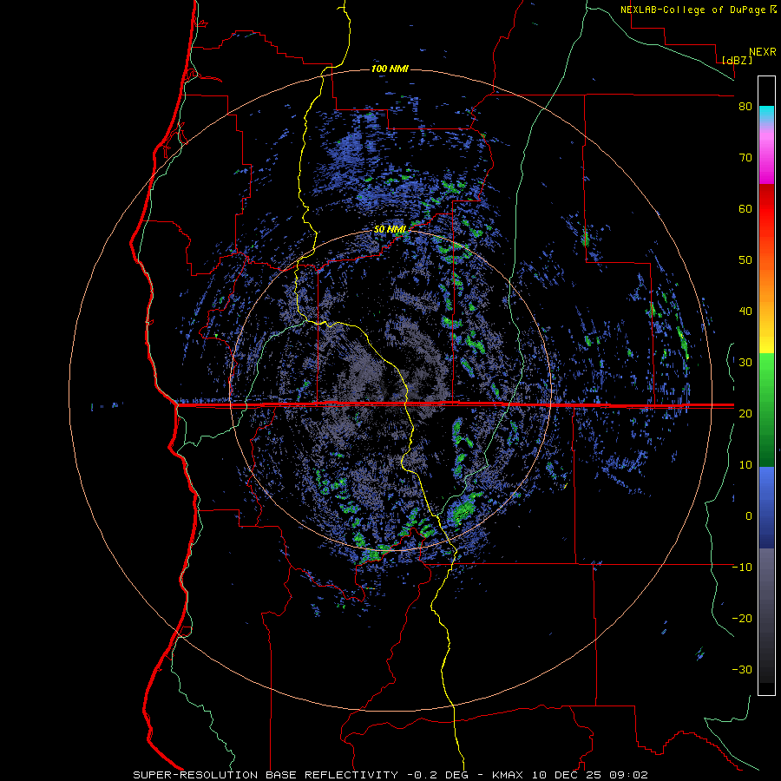The width and height of the screenshot is (781, 781).
Task: Click the 60 value on the dBZ scale
Action: pos(745,208)
